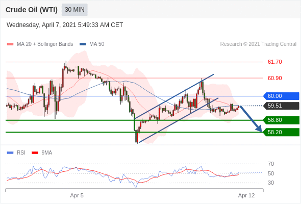Screen dimensions: 301x204
Task: Toggle the MA 20 + Bollinger Bands legend
Action: pos(40,44)
